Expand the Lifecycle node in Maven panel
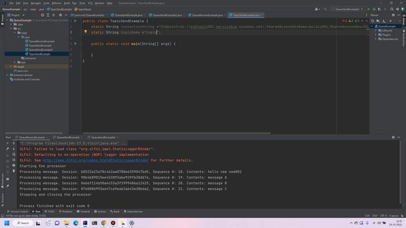Viewport: 406px width, 228px height. click(x=376, y=30)
